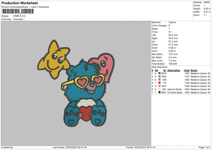Image resolution: width=212 pixels, height=150 pixels.
Task: Click the Max Jump value '7.2 mm'
Action: [172, 60]
